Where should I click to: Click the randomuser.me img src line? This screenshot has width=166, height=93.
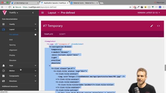91,76
